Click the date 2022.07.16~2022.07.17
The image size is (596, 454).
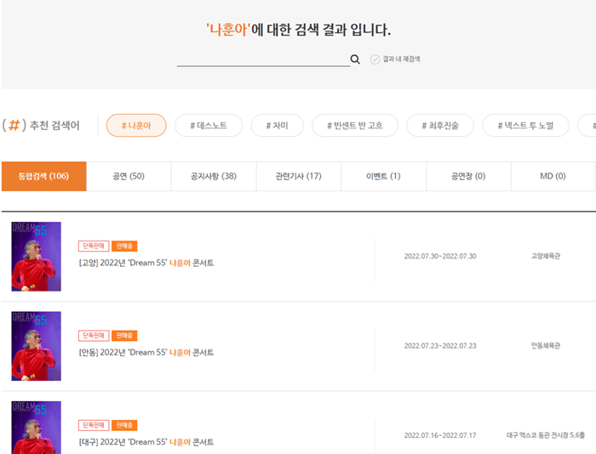pos(440,435)
